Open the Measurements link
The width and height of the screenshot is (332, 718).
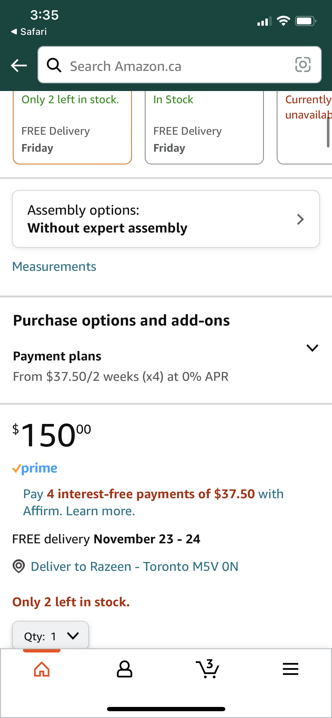[54, 267]
